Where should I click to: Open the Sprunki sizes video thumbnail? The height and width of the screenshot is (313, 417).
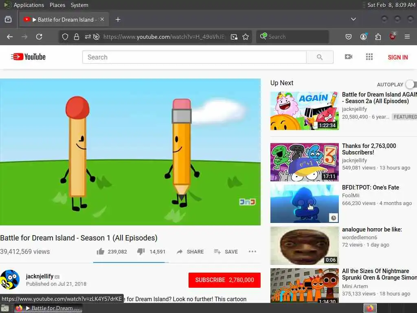click(305, 285)
